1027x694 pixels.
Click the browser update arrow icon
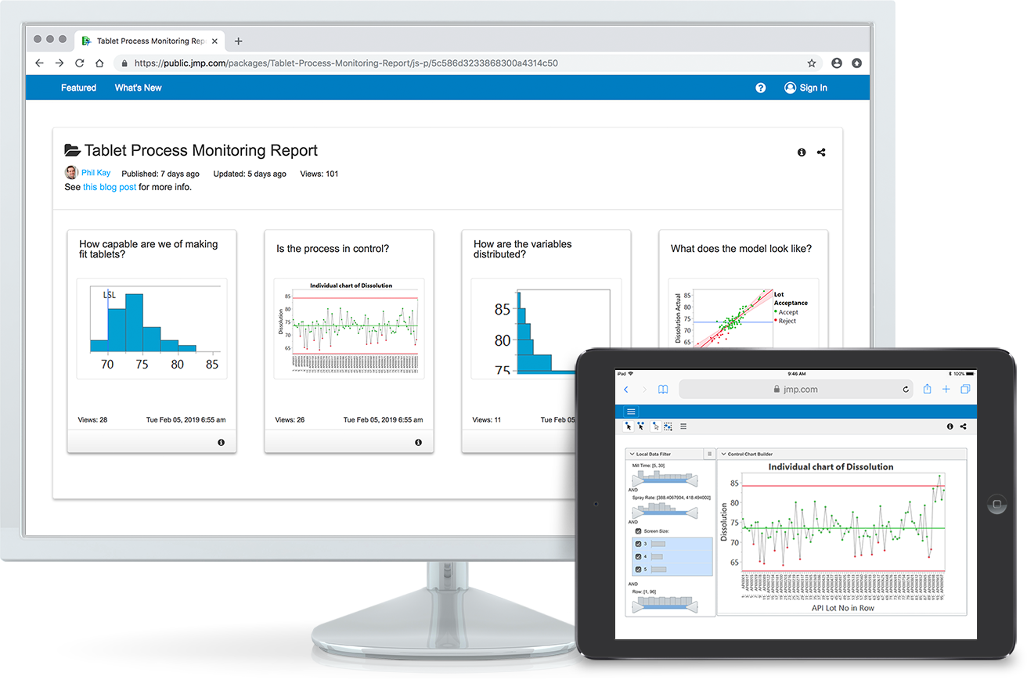(856, 63)
